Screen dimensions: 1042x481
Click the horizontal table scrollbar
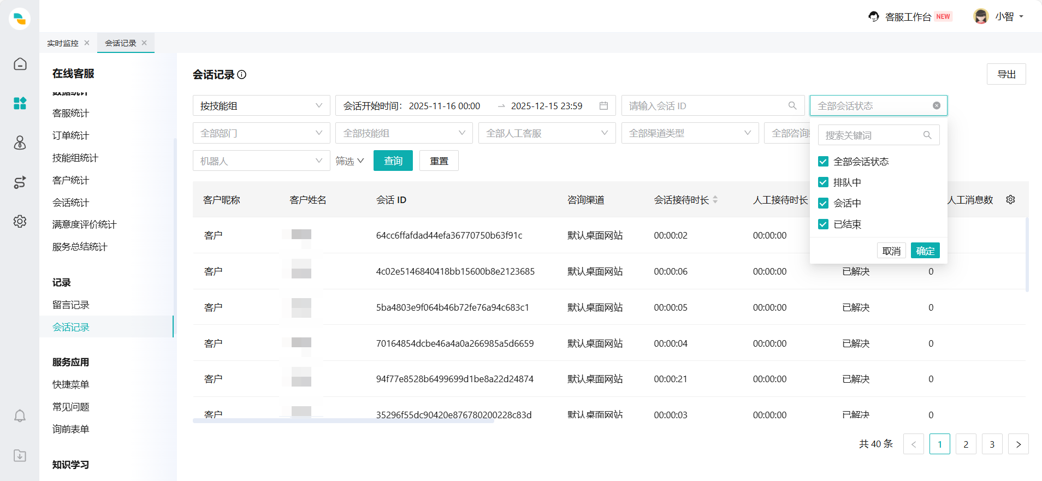[x=343, y=420]
